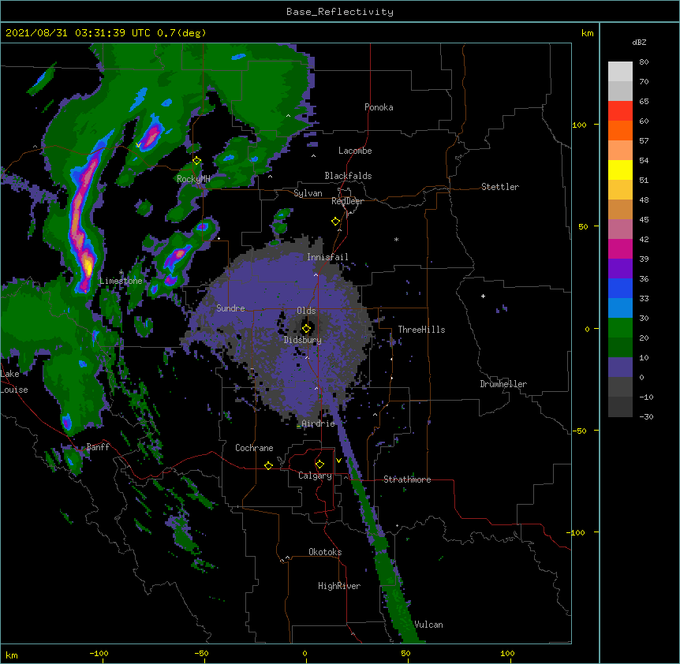Click the HighRiver label

pyautogui.click(x=339, y=586)
